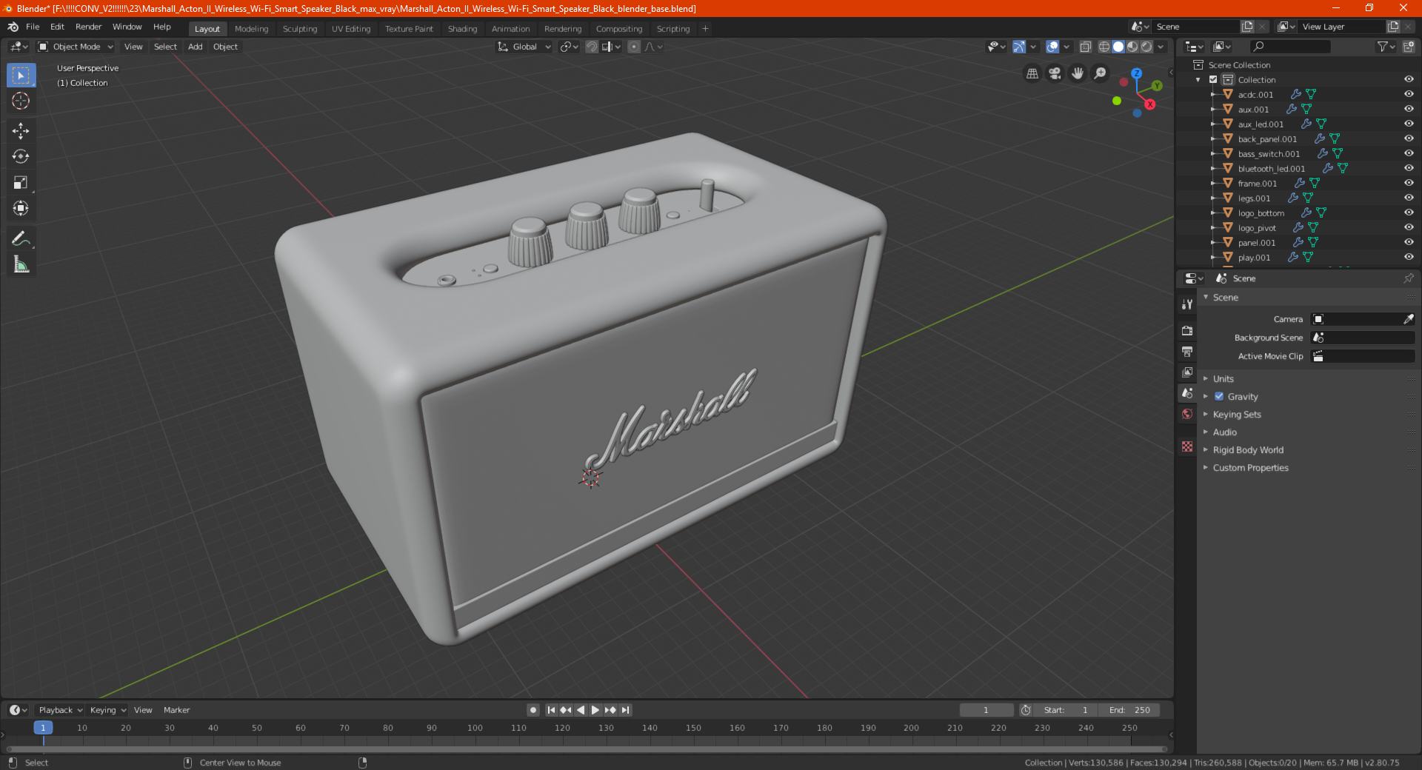Toggle viewport overlays display
The height and width of the screenshot is (770, 1422).
pos(1052,47)
